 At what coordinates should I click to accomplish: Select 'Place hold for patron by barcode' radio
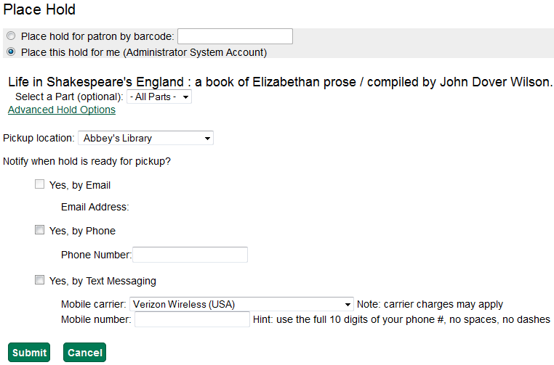tap(11, 36)
